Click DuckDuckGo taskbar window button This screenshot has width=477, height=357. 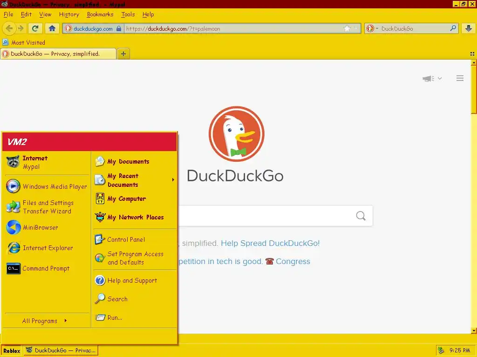61,350
